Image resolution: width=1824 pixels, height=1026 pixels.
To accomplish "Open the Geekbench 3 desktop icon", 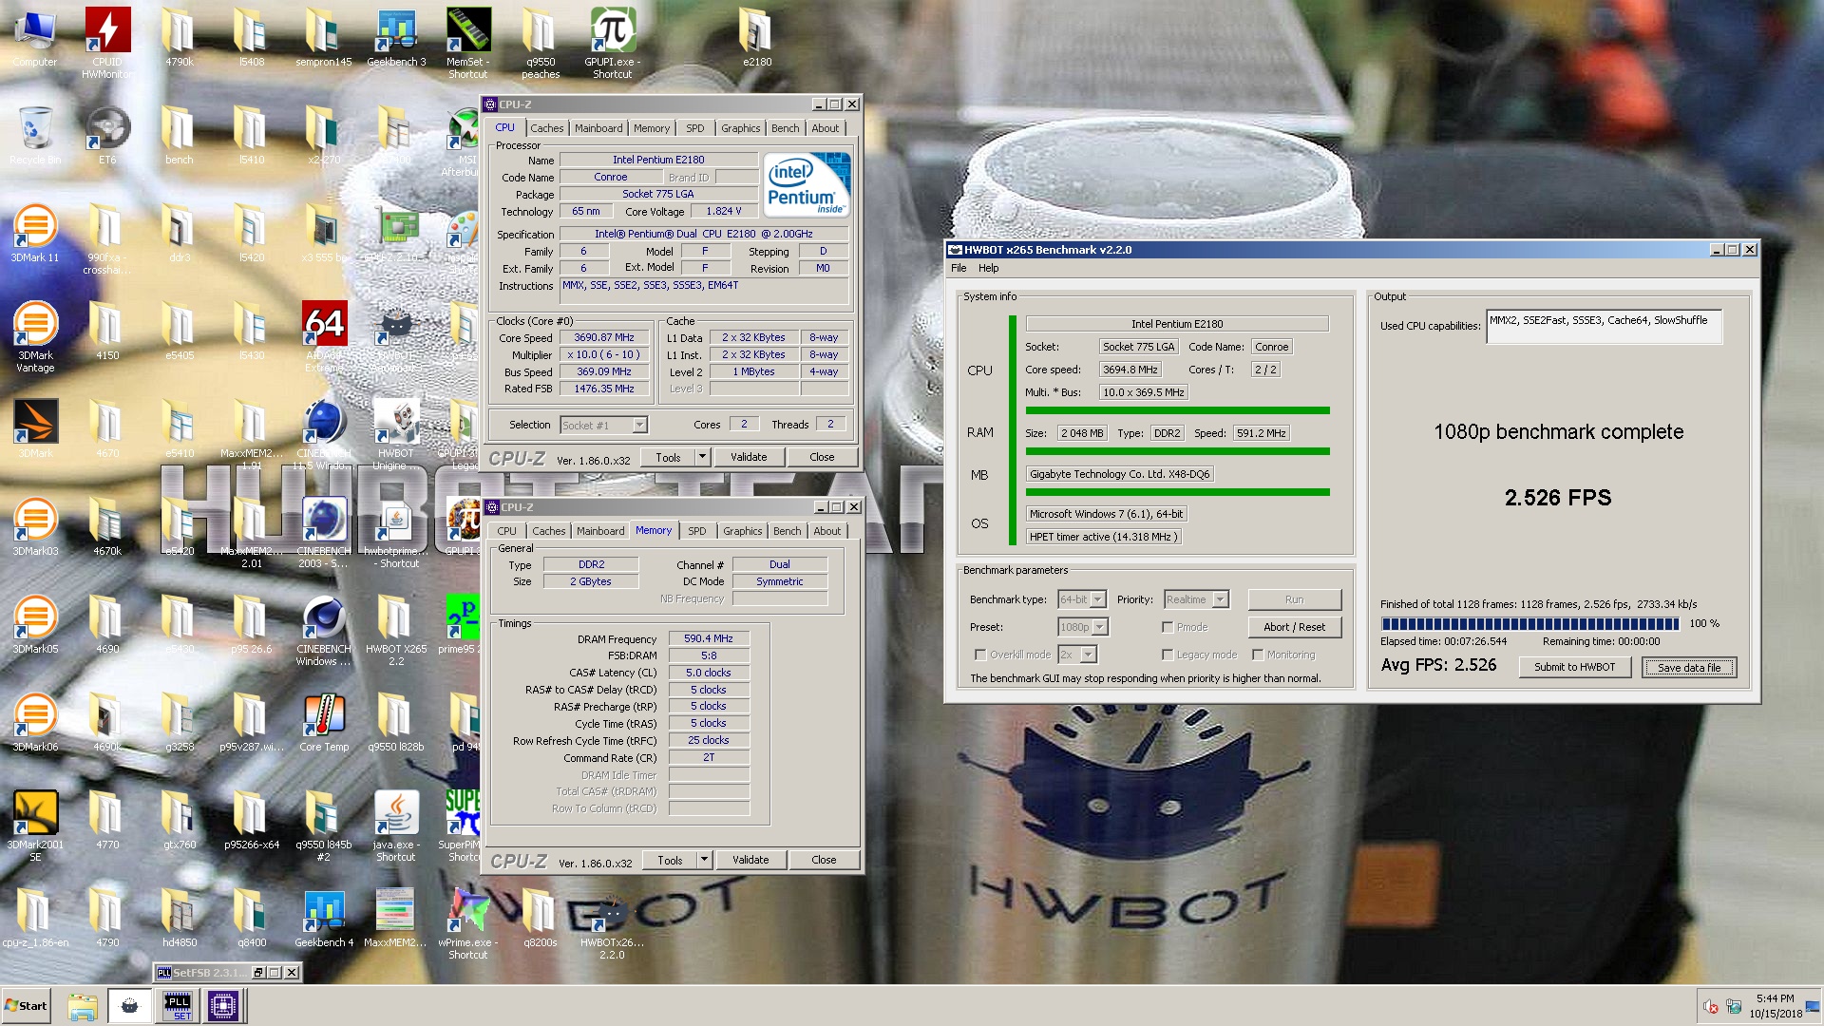I will [x=396, y=38].
